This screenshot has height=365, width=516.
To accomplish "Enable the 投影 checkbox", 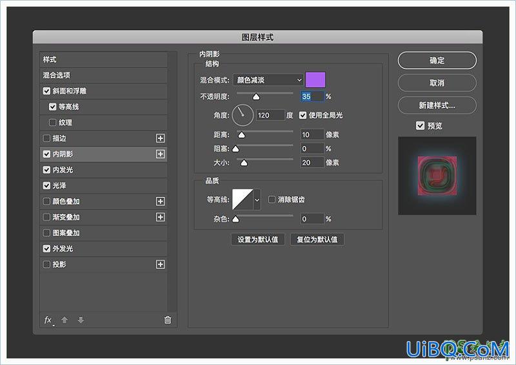I will 46,264.
